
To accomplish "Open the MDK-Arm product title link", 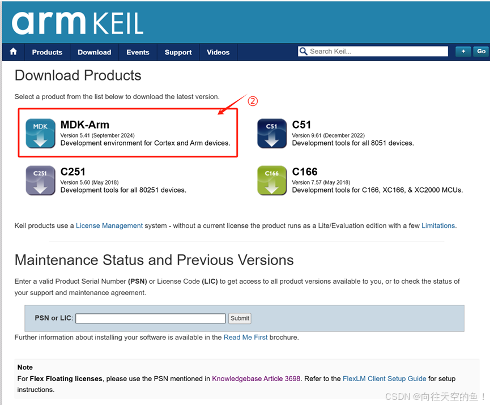I will click(x=84, y=125).
